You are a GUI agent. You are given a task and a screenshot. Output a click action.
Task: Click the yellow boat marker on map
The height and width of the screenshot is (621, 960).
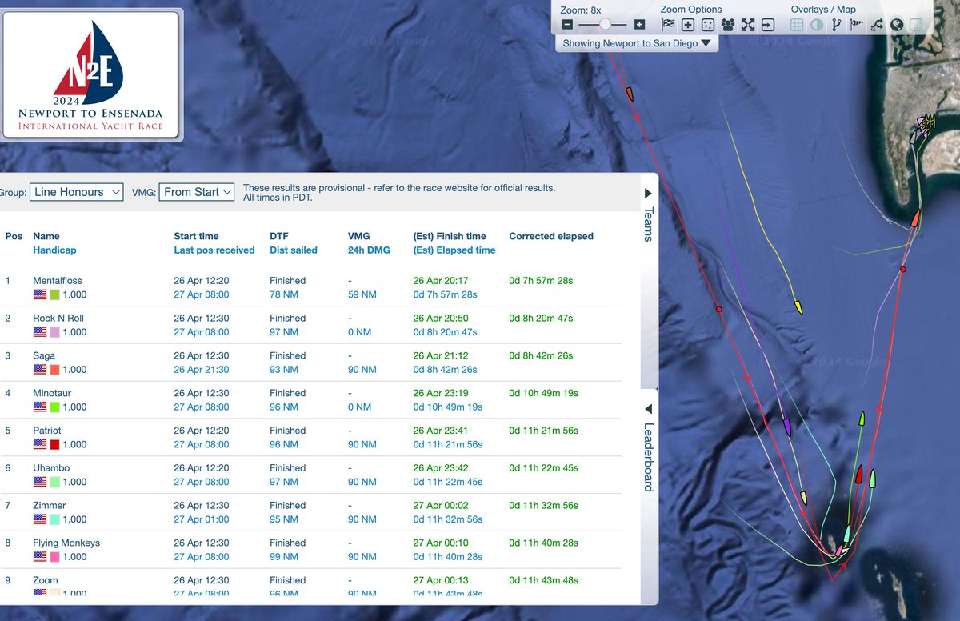pyautogui.click(x=798, y=306)
